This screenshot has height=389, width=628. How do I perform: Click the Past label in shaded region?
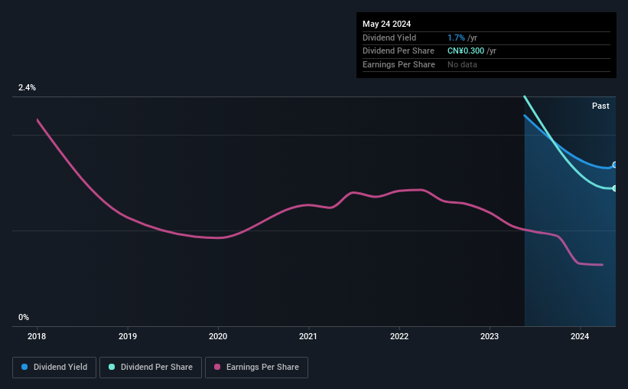click(600, 106)
